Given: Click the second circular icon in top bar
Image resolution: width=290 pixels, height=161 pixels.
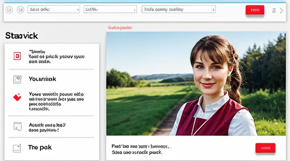Looking at the screenshot, I should pos(21,10).
